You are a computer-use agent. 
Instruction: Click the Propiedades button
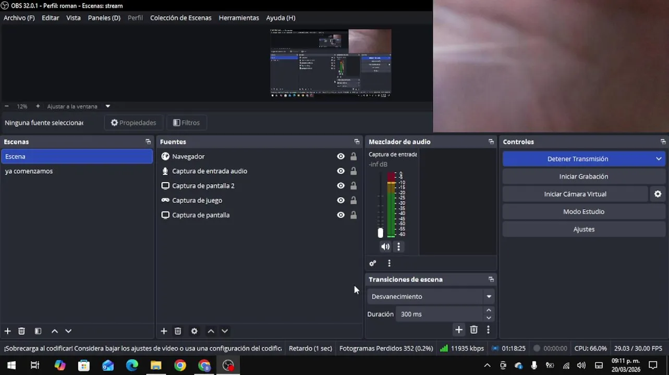point(133,123)
